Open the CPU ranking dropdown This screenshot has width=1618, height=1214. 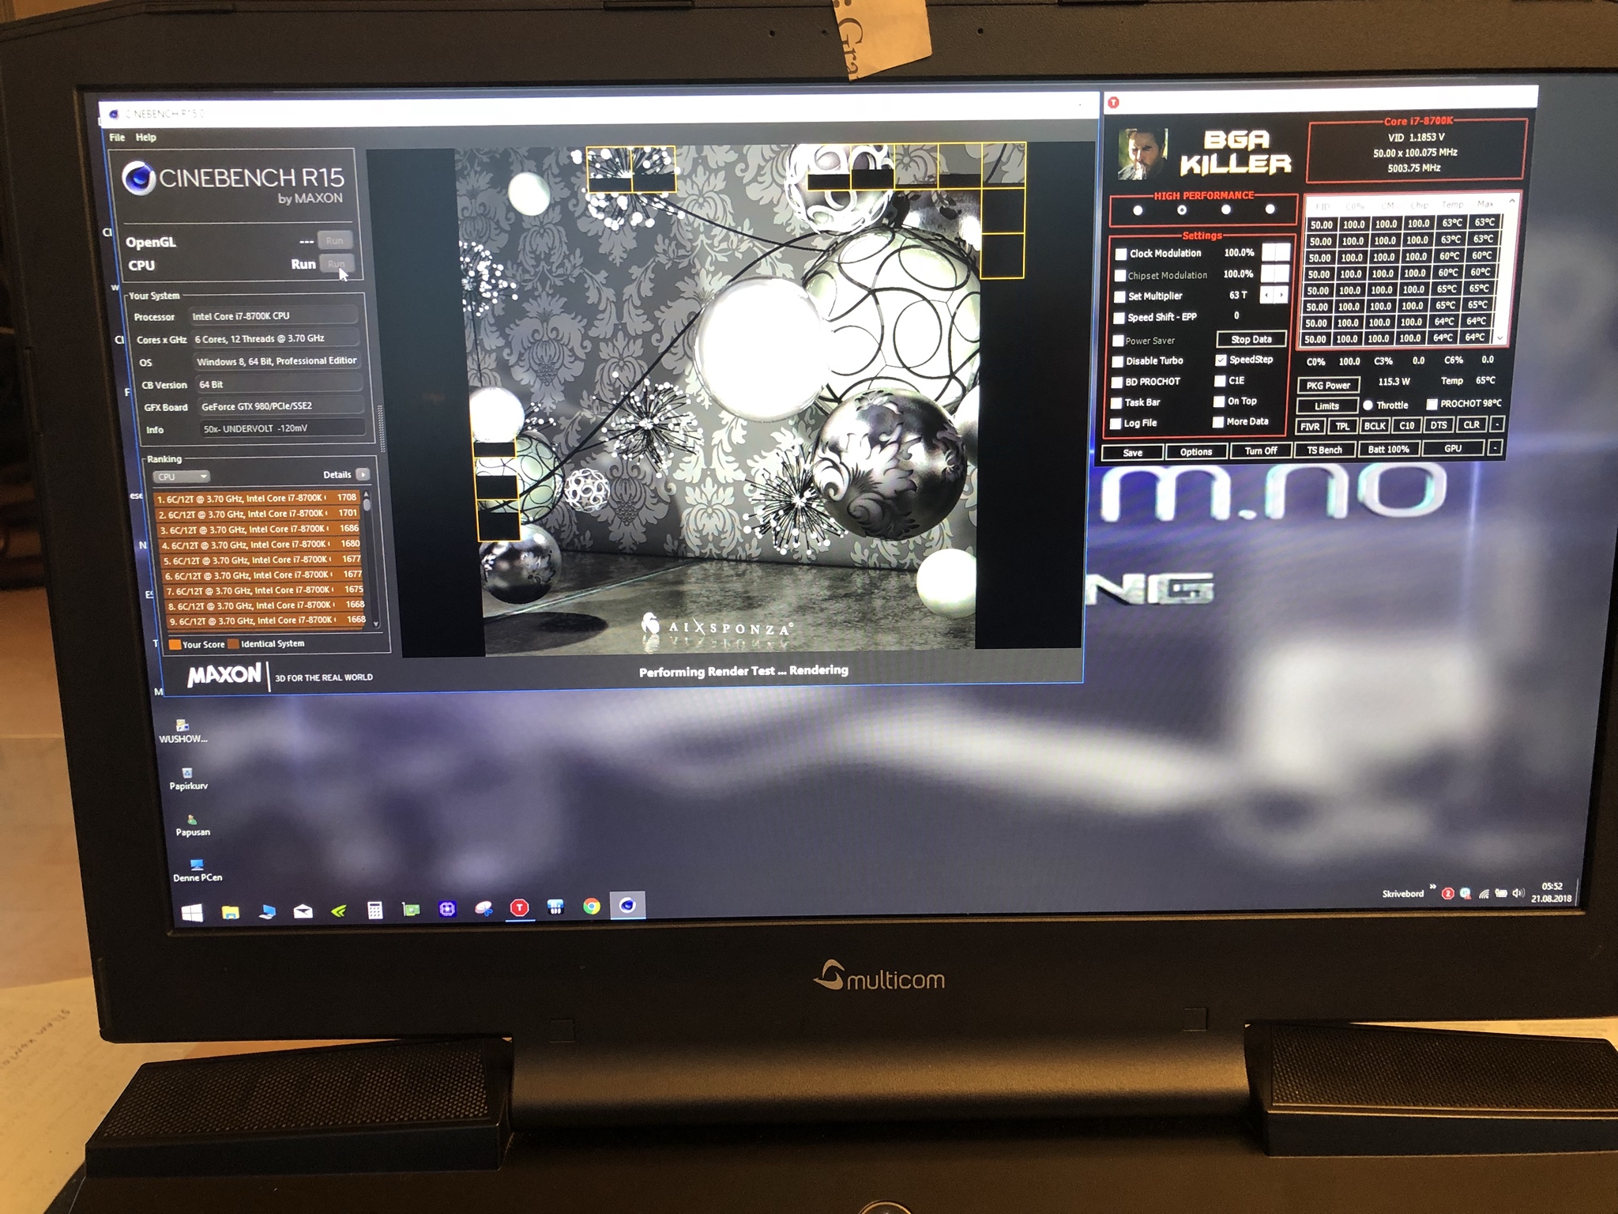pos(182,477)
